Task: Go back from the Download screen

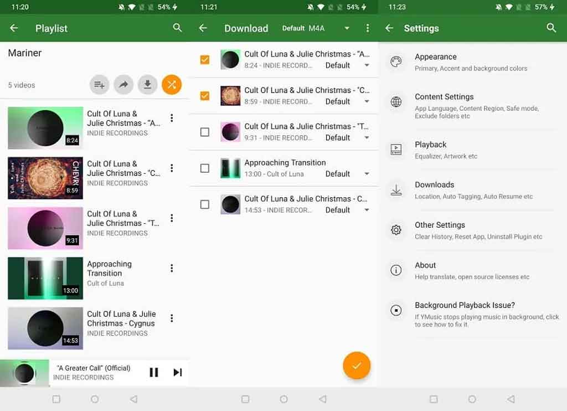Action: (203, 28)
